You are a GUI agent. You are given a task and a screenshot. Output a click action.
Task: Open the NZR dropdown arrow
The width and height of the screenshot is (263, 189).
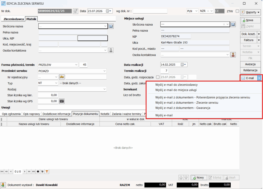pyautogui.click(x=212, y=11)
